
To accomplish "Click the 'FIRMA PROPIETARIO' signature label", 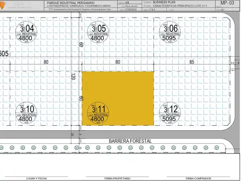I will [117, 178].
